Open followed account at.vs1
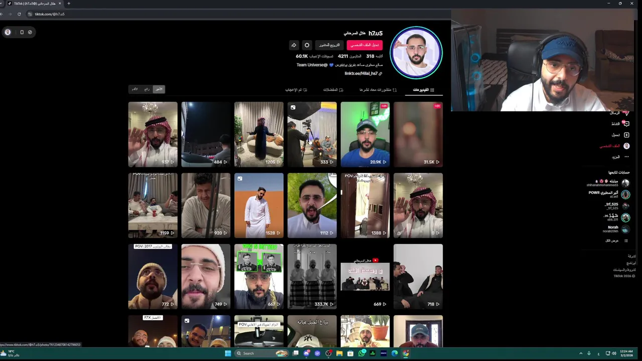 click(609, 195)
